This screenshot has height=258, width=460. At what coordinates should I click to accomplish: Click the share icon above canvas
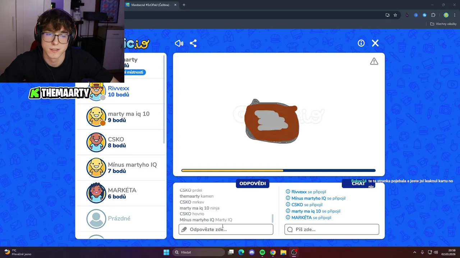pos(193,43)
